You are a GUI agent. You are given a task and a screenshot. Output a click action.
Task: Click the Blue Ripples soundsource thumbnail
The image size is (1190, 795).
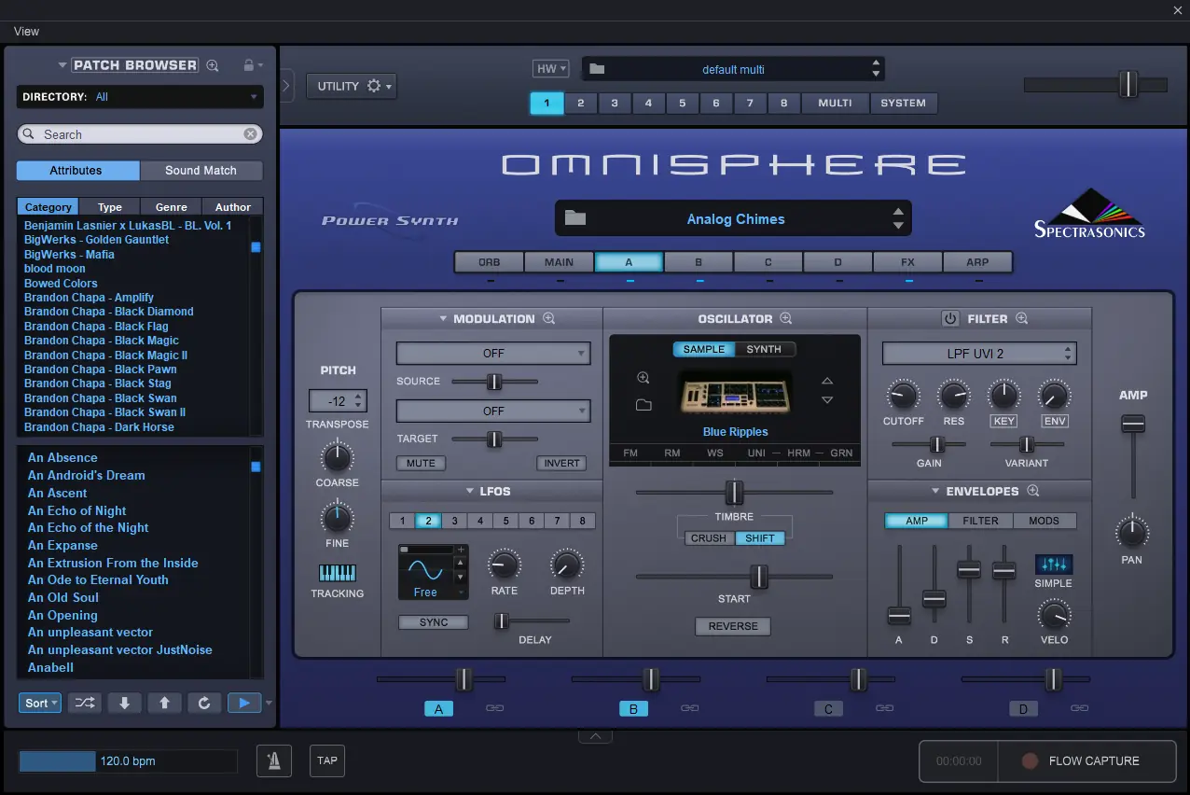735,393
